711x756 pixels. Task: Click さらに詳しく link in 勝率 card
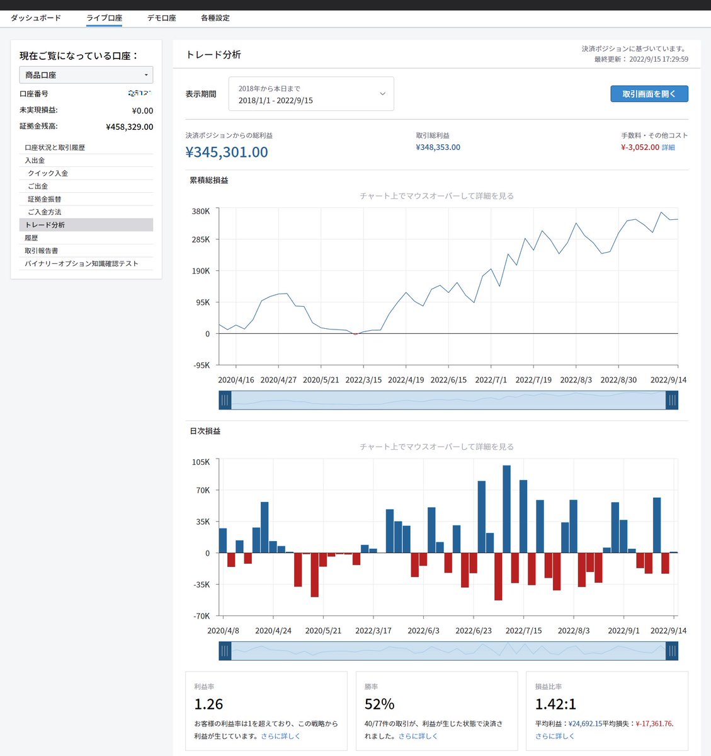418,736
